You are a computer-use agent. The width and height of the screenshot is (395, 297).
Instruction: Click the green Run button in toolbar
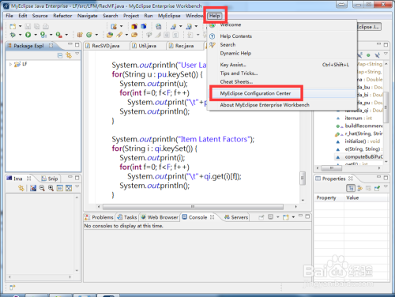pos(28,35)
